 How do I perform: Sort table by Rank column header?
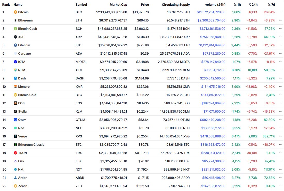(x=6, y=5)
